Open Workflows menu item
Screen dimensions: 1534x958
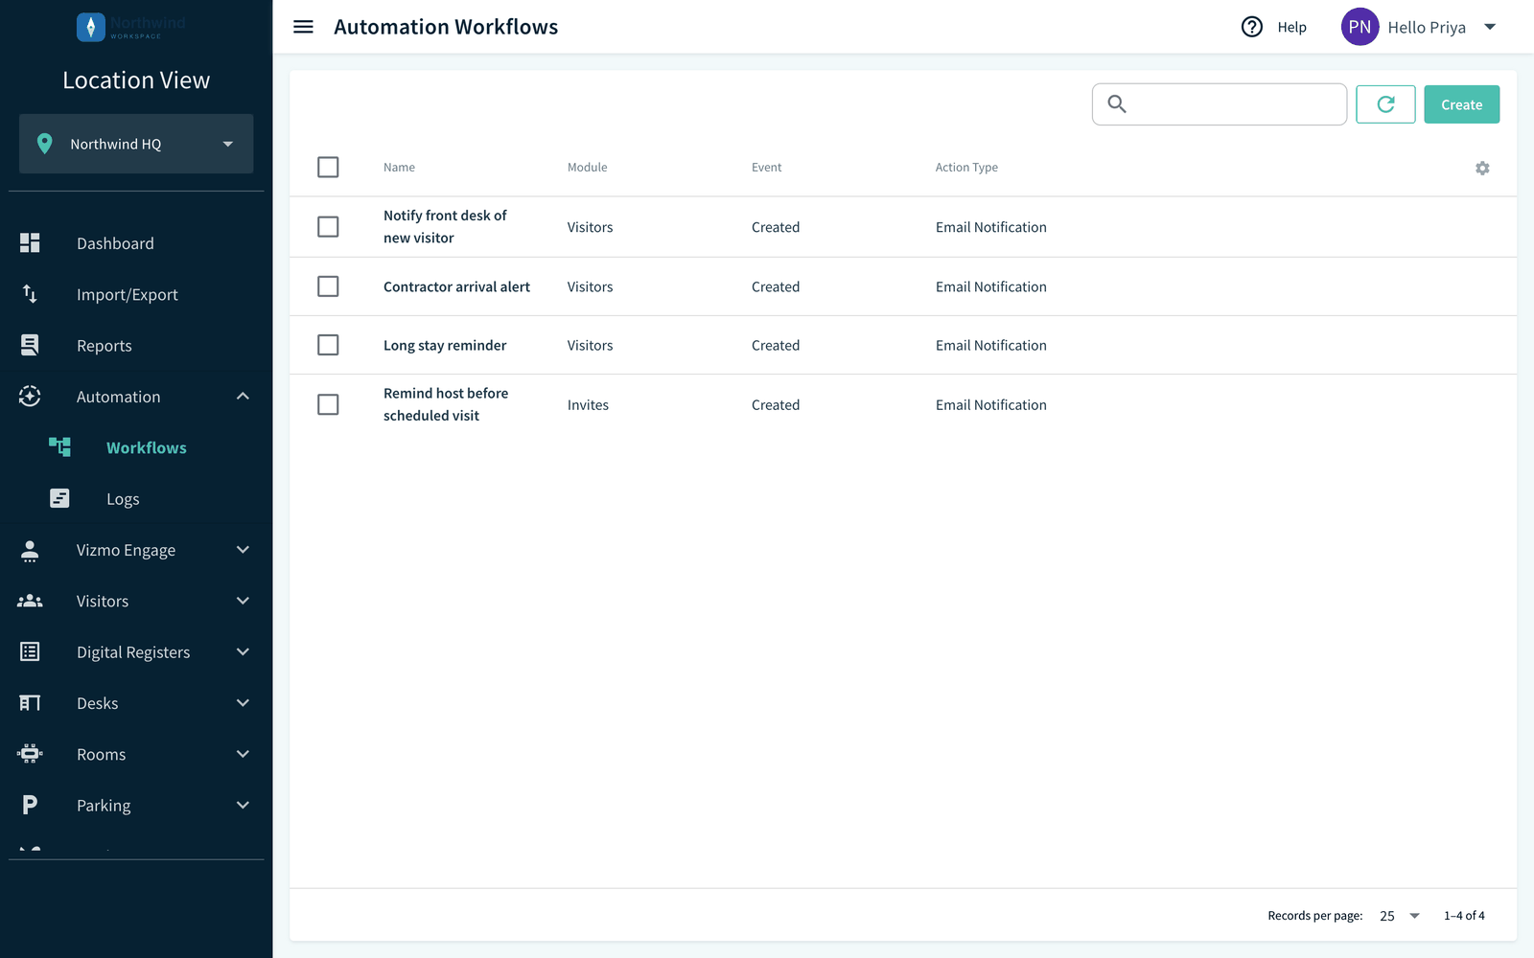click(136, 447)
